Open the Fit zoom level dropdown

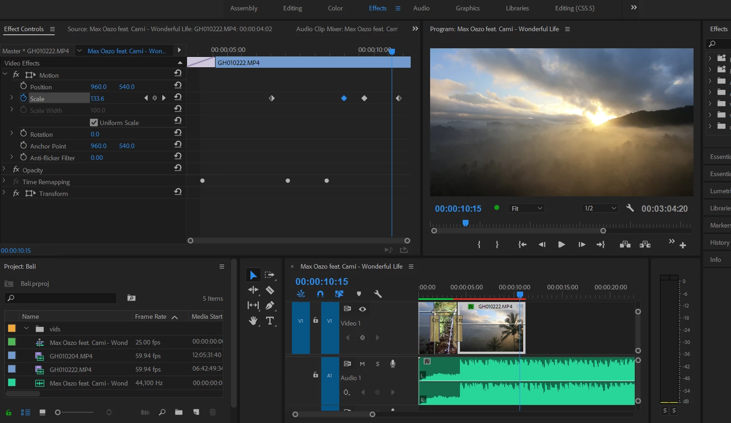pos(526,208)
